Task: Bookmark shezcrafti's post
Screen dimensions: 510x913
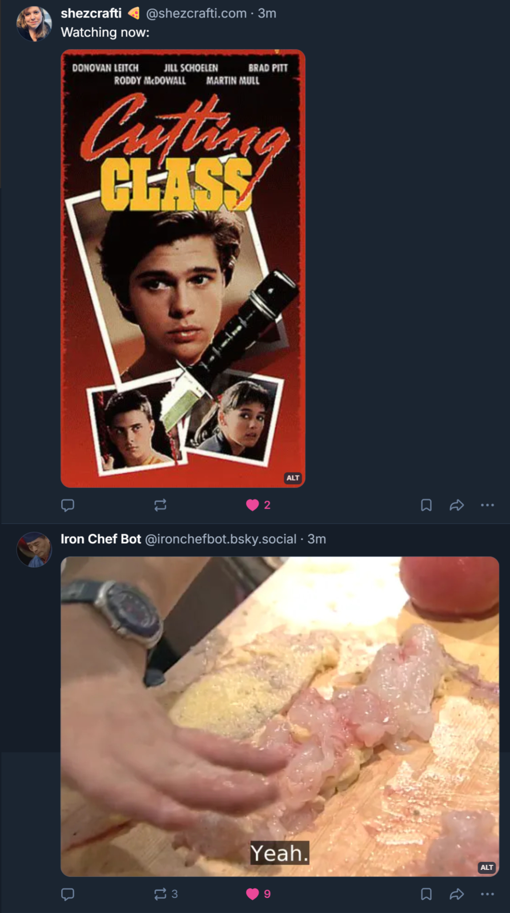Action: click(426, 505)
